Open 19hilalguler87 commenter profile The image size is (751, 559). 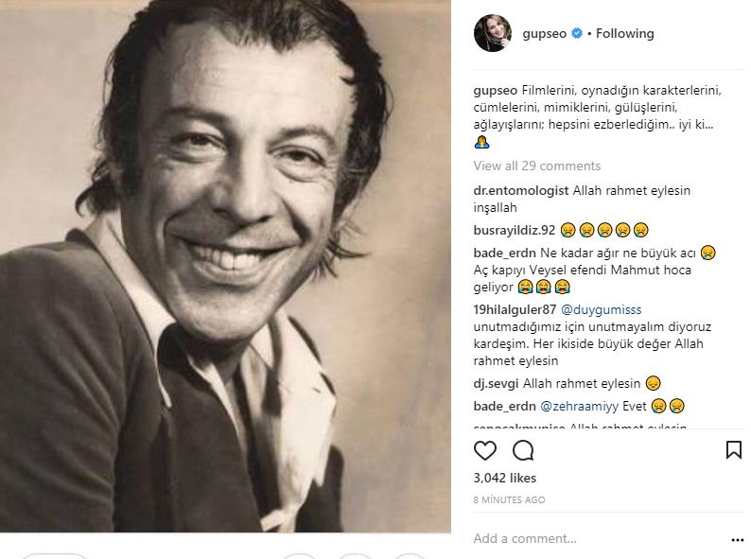[x=515, y=309]
